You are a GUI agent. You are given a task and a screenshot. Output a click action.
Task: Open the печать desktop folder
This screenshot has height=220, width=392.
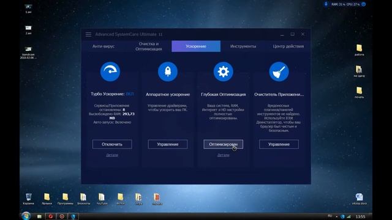(x=360, y=92)
